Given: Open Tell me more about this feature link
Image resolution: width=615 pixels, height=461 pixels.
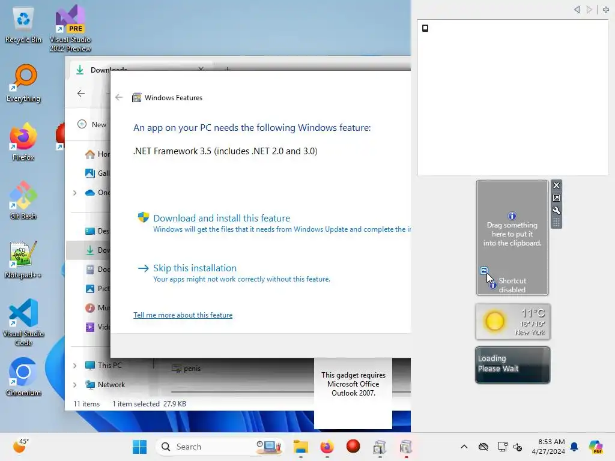Looking at the screenshot, I should (x=183, y=315).
